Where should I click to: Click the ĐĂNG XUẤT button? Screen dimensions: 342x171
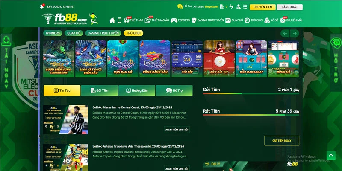click(x=290, y=7)
